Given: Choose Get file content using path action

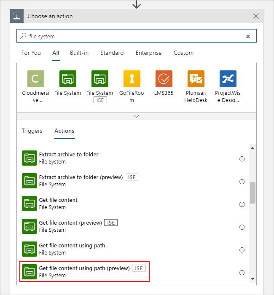Looking at the screenshot, I should pos(134,249).
